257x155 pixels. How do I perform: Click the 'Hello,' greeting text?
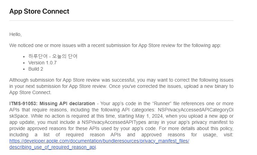[x=16, y=34]
